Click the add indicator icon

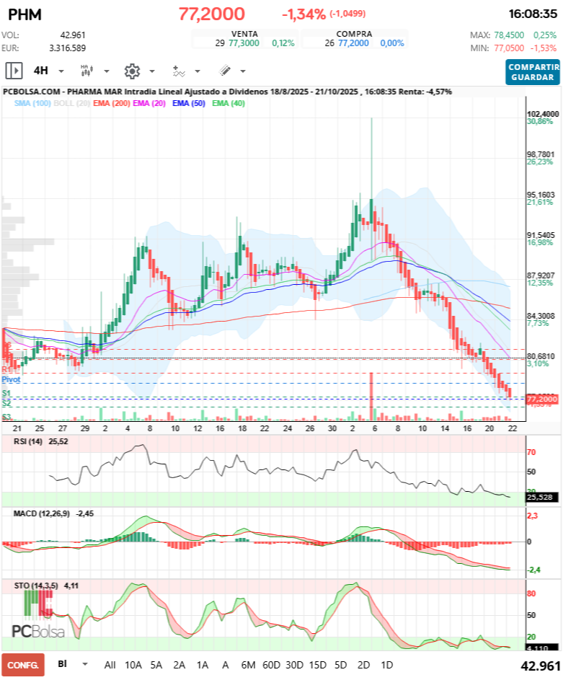(178, 71)
